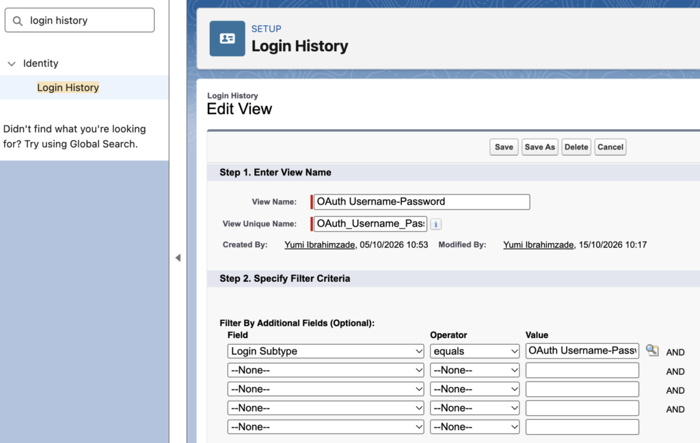This screenshot has width=700, height=443.
Task: Open the fifth row Field dropdown
Action: pyautogui.click(x=325, y=427)
